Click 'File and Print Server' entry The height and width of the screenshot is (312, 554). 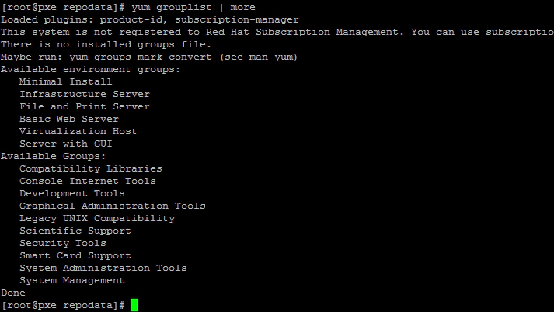(x=85, y=106)
